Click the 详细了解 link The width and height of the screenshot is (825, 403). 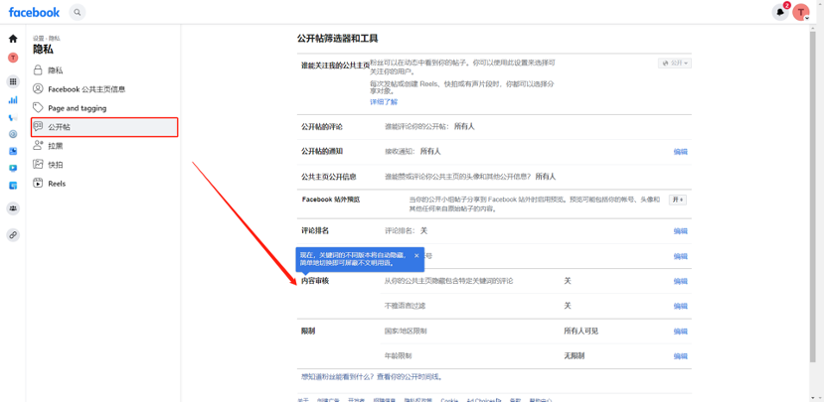coord(384,101)
